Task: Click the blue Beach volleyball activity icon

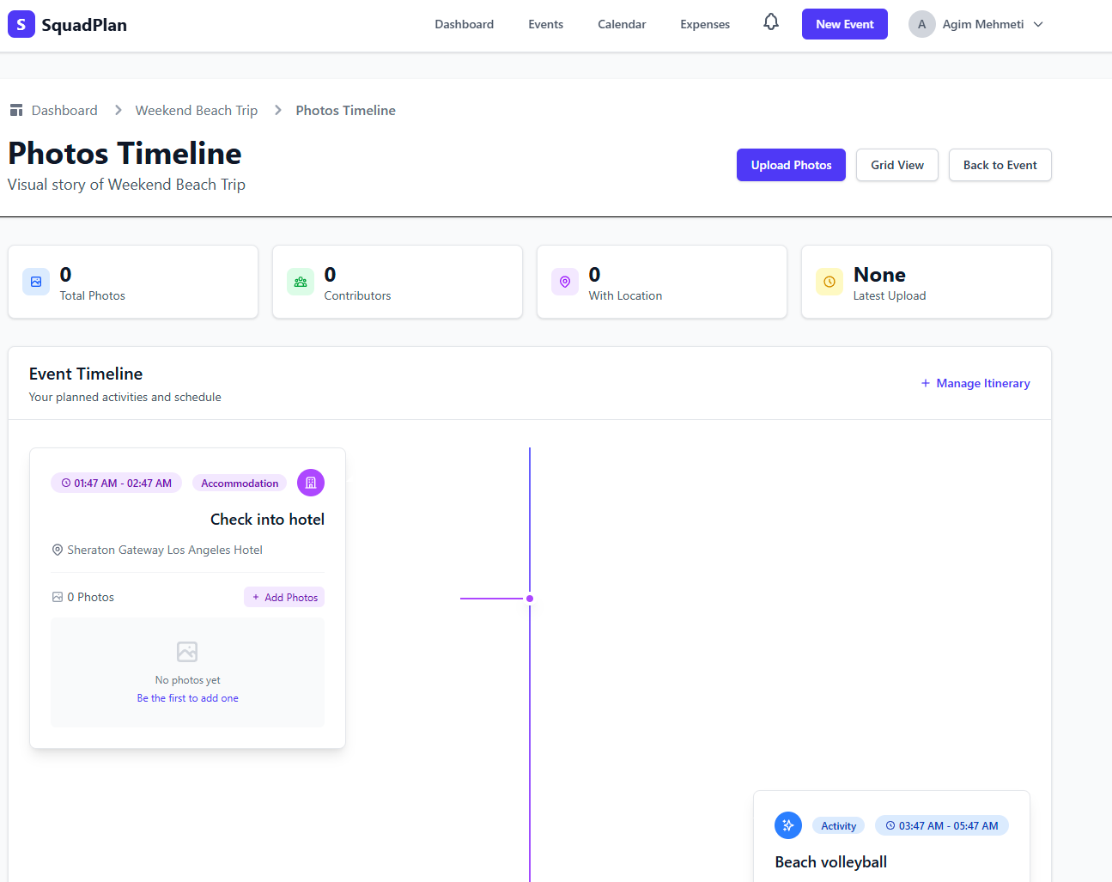Action: tap(787, 825)
